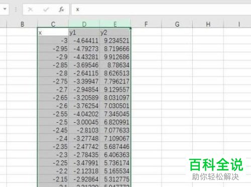Select column B header
The image size is (251, 187).
22,24
